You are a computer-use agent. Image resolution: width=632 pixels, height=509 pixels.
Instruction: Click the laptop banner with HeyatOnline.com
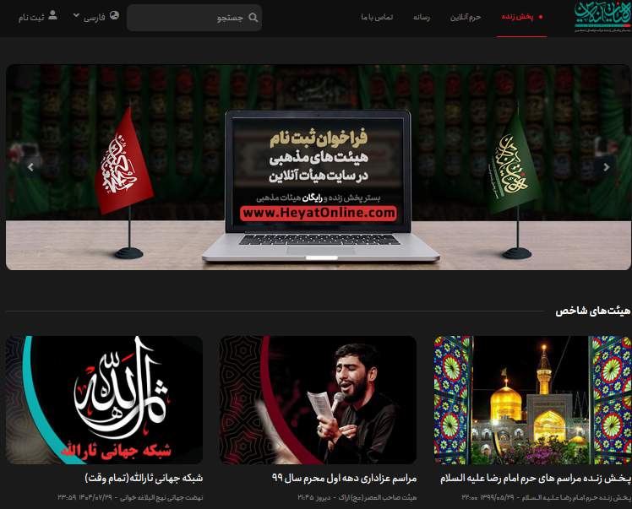(x=319, y=167)
